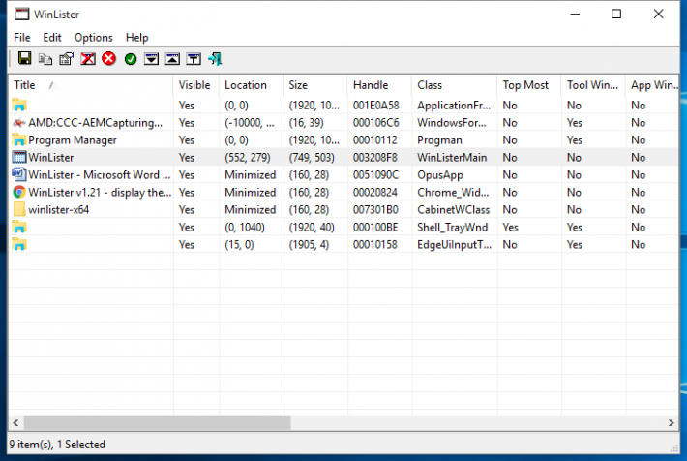Click the handle 000106C6 cell
The height and width of the screenshot is (461, 687).
[376, 122]
